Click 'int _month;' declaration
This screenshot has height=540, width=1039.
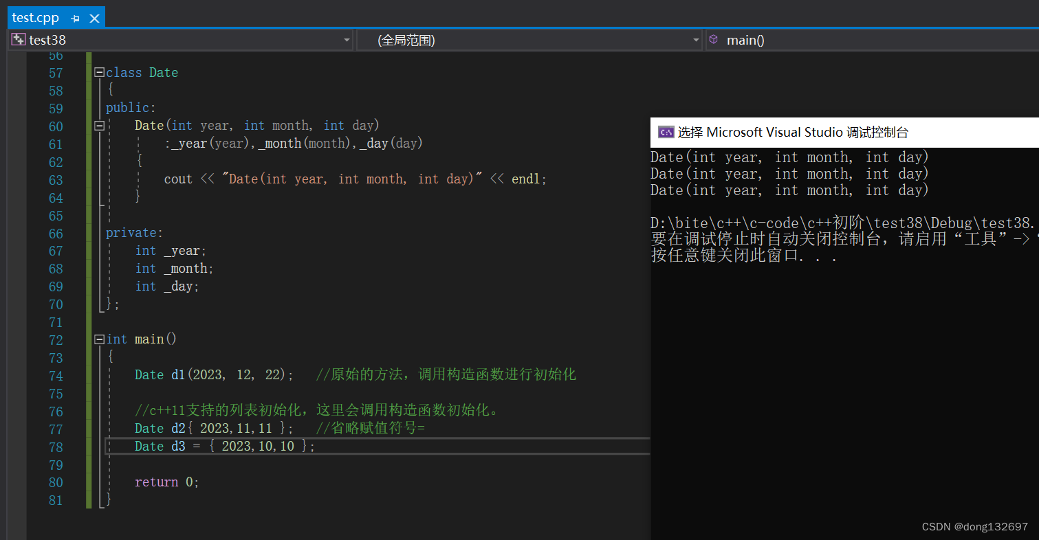(x=175, y=269)
